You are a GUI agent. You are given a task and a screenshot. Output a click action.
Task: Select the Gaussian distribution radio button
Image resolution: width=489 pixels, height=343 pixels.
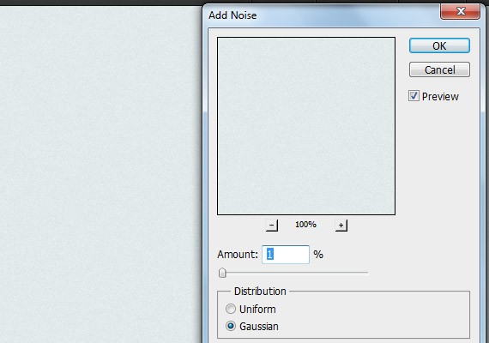click(231, 326)
